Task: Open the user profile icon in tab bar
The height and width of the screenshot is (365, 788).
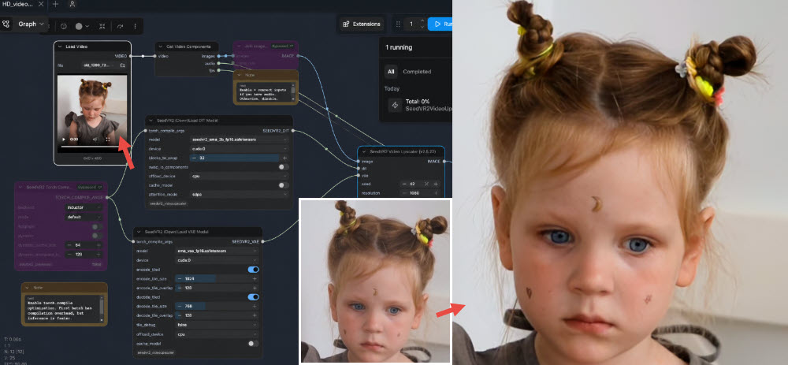Action: pyautogui.click(x=72, y=4)
